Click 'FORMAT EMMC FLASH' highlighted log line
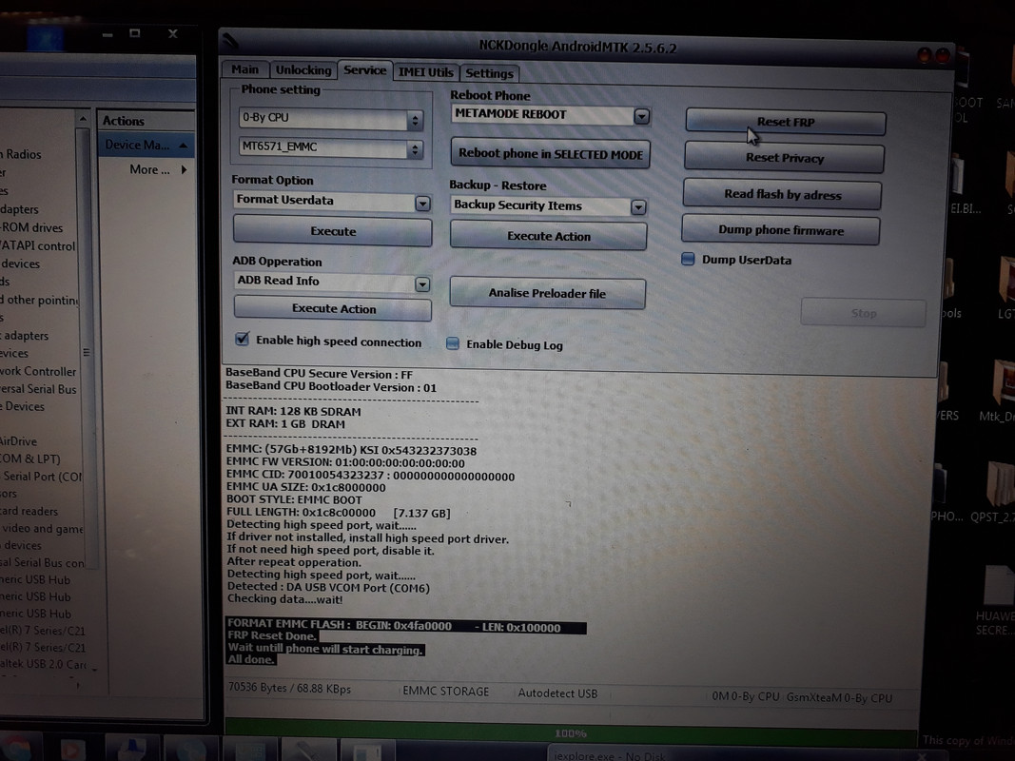This screenshot has width=1015, height=761. pos(406,627)
